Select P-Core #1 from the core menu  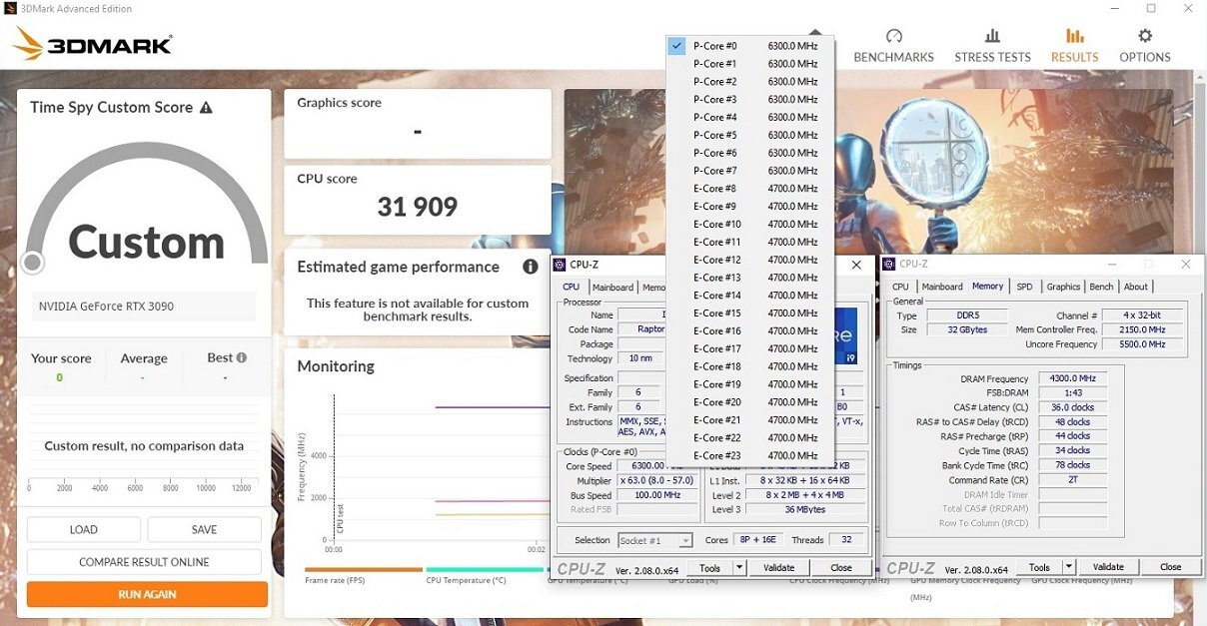point(750,64)
